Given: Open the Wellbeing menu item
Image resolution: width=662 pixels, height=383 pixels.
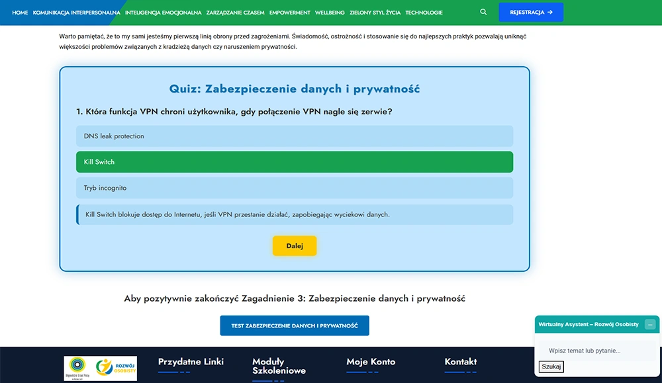Looking at the screenshot, I should 330,13.
